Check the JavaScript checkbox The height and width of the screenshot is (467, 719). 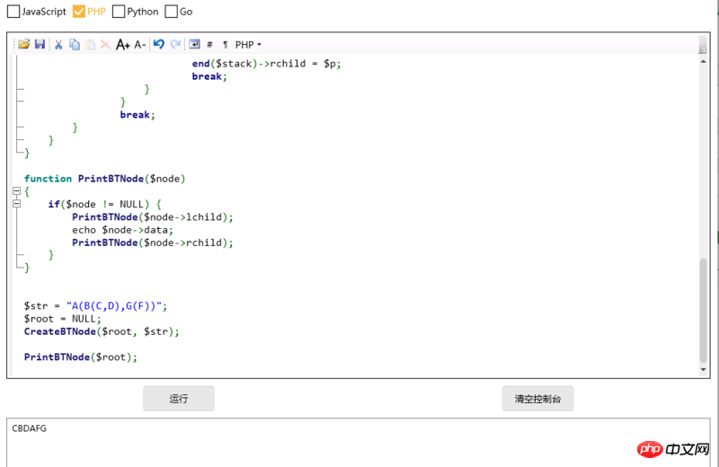click(x=13, y=12)
